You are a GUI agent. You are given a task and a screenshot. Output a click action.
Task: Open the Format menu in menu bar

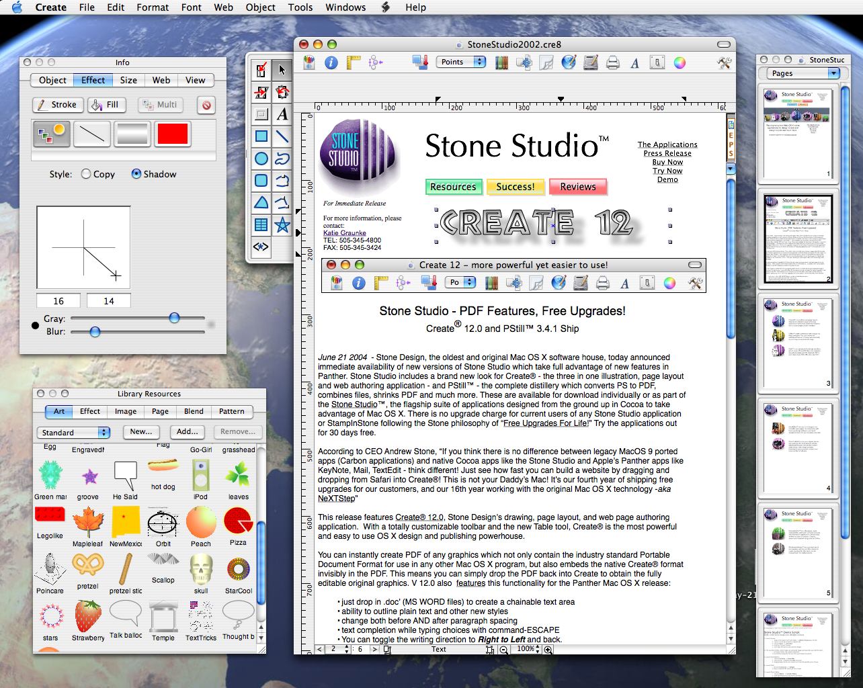coord(153,7)
